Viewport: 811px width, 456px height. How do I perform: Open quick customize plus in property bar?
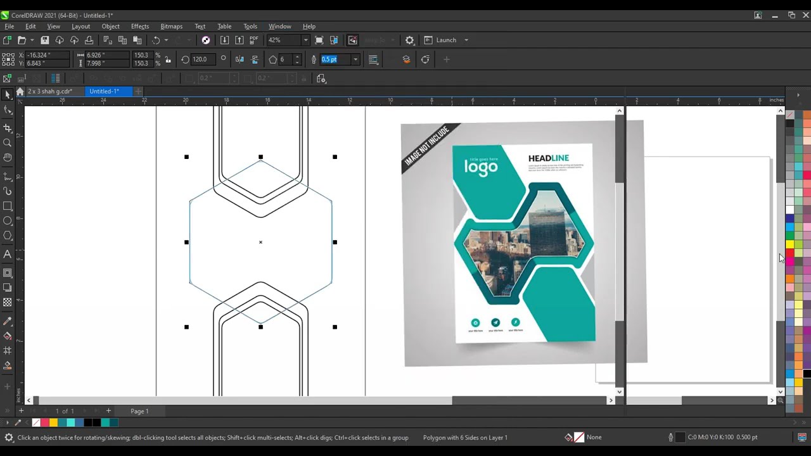click(x=447, y=60)
